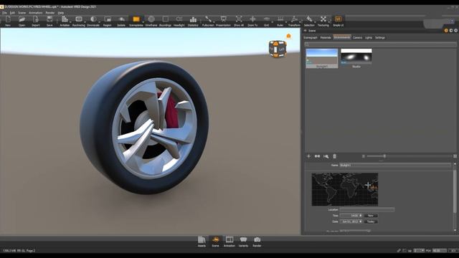The image size is (459, 258).
Task: Toggle Raytracing in the toolbar
Action: click(x=79, y=19)
